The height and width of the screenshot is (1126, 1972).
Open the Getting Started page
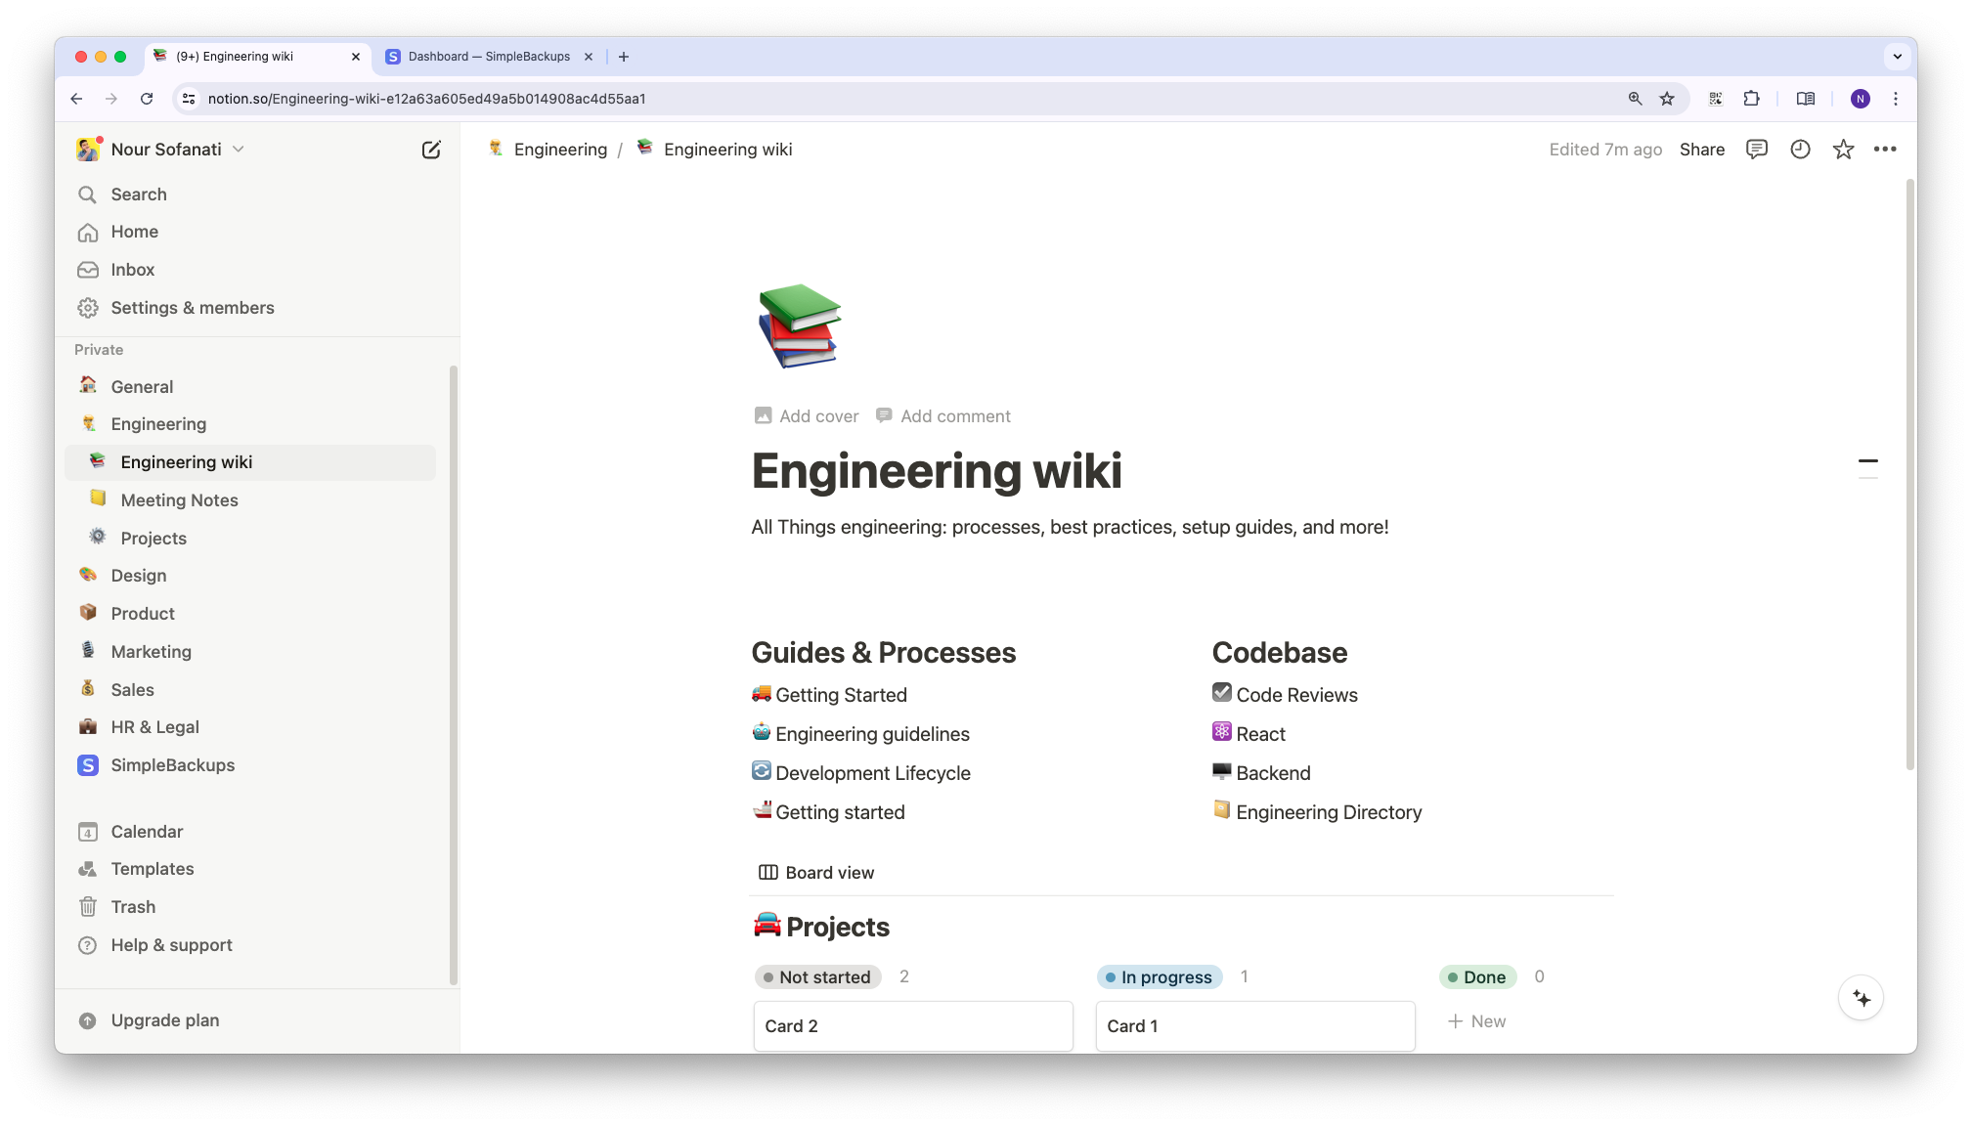(x=841, y=694)
